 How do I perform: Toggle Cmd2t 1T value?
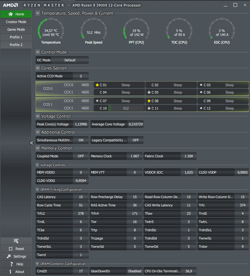point(81,271)
